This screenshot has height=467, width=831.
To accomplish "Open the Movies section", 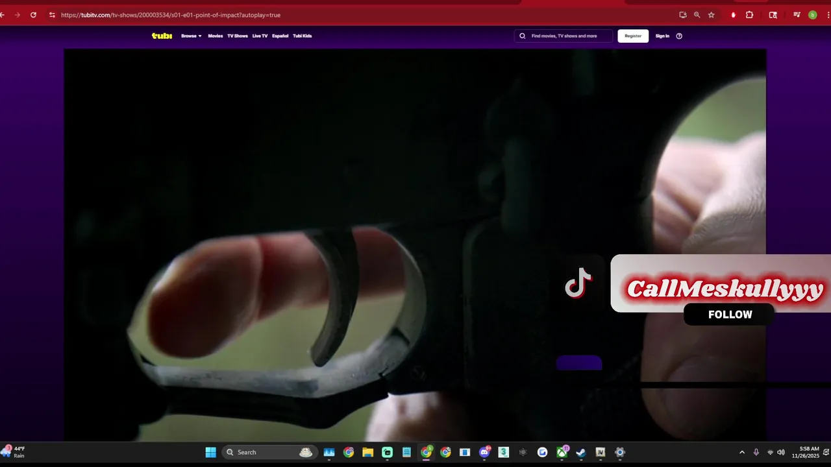I will (216, 36).
